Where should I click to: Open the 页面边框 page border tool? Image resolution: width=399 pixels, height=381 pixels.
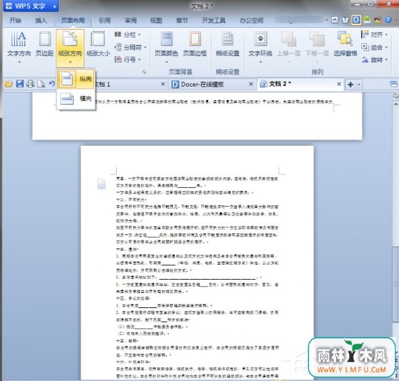click(x=194, y=43)
